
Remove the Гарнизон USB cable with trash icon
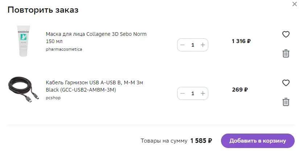(286, 102)
